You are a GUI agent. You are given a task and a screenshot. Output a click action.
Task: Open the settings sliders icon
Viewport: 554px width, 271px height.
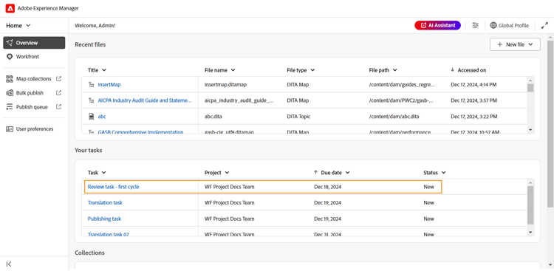point(476,25)
